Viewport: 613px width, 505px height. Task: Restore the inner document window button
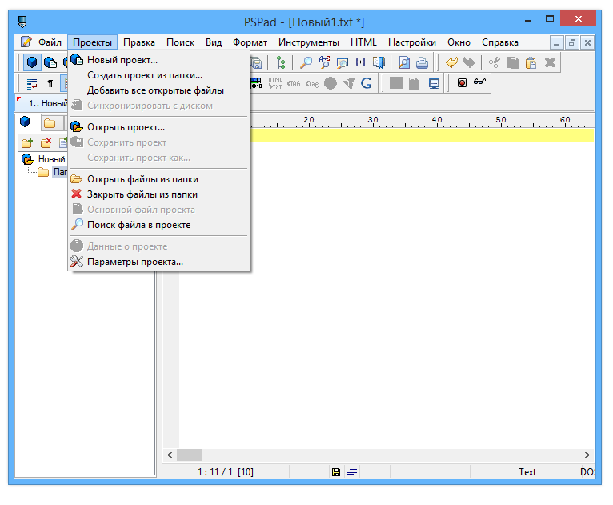pyautogui.click(x=572, y=42)
